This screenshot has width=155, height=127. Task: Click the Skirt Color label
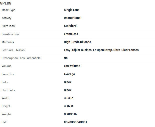8,90
